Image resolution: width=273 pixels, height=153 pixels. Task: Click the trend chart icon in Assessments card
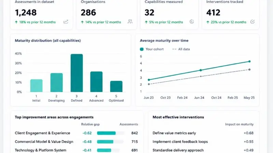point(66,22)
